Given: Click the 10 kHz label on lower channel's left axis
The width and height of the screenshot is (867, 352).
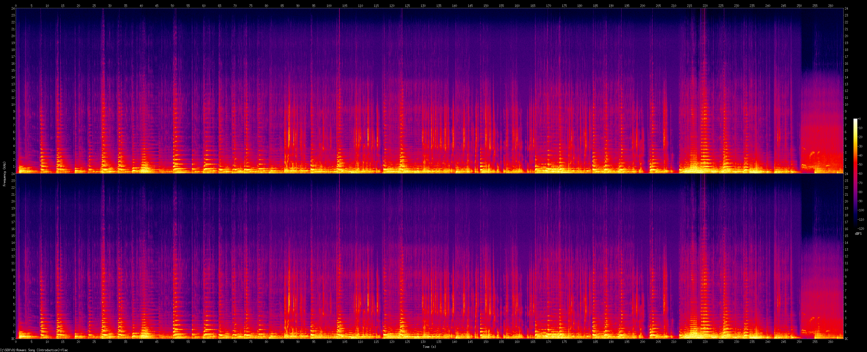Looking at the screenshot, I should [13, 270].
